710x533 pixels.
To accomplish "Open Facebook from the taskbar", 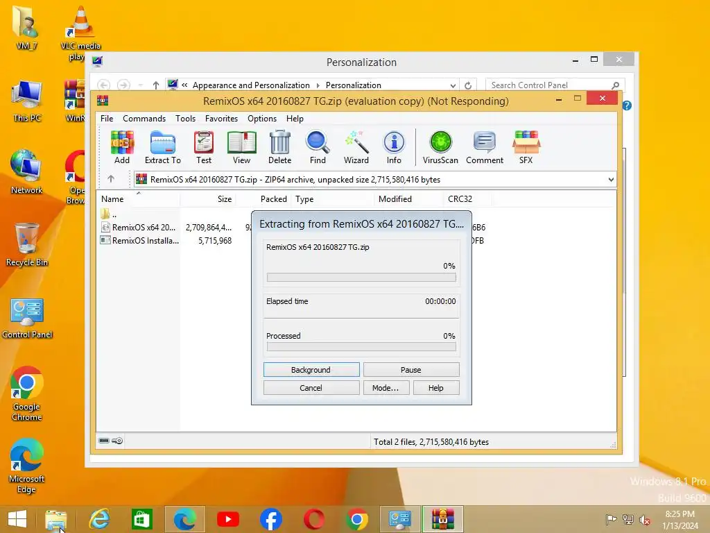I will (271, 519).
